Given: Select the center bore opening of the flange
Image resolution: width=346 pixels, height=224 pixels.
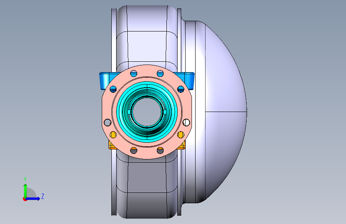Looking at the screenshot, I should [146, 112].
